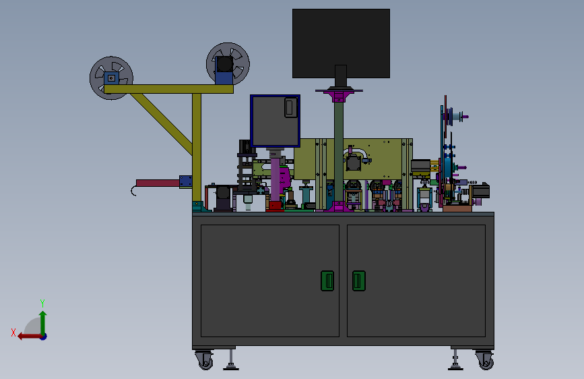Select the right cabinet door panel

[x=416, y=281]
